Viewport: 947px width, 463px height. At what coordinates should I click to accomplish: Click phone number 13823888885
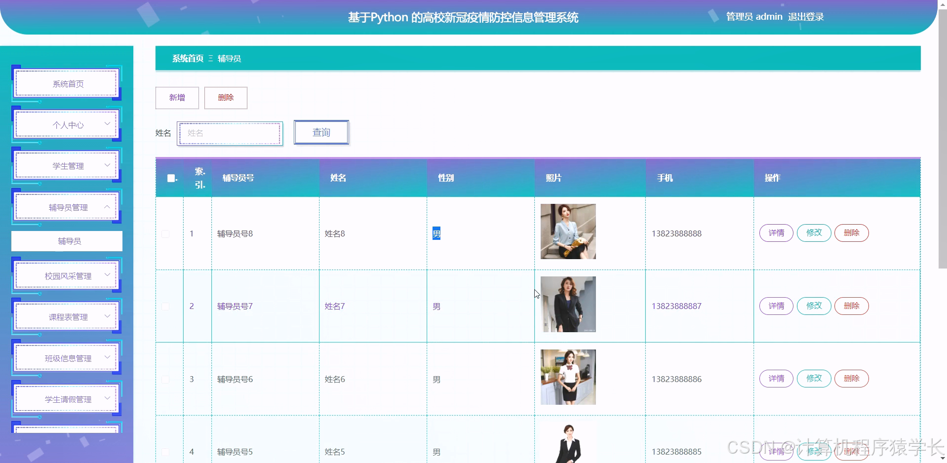coord(676,452)
